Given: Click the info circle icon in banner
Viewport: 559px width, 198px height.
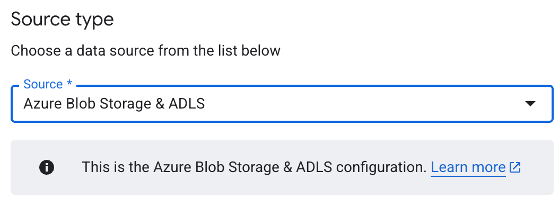Looking at the screenshot, I should point(47,167).
